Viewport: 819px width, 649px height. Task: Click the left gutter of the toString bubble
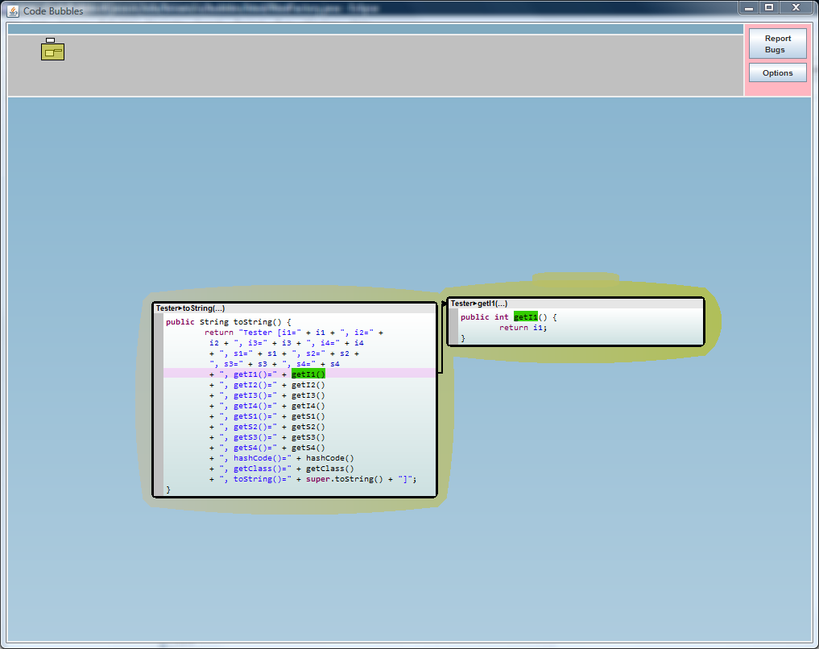(x=159, y=404)
